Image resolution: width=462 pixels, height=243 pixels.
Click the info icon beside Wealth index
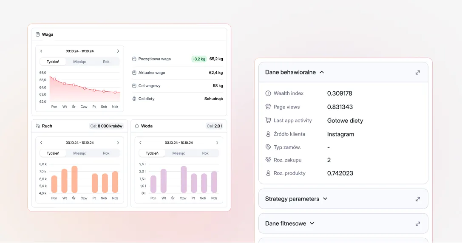pos(268,93)
